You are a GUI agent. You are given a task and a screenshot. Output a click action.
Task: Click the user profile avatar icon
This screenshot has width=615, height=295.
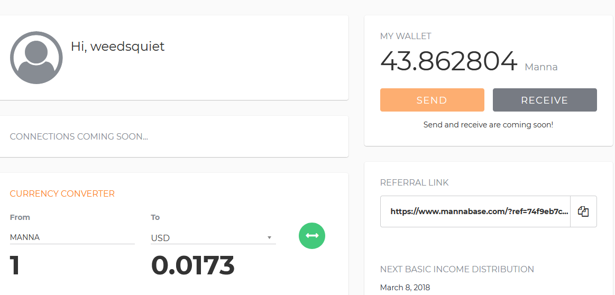click(36, 58)
